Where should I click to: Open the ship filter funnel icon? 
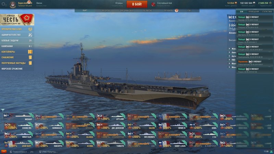(x=3, y=110)
